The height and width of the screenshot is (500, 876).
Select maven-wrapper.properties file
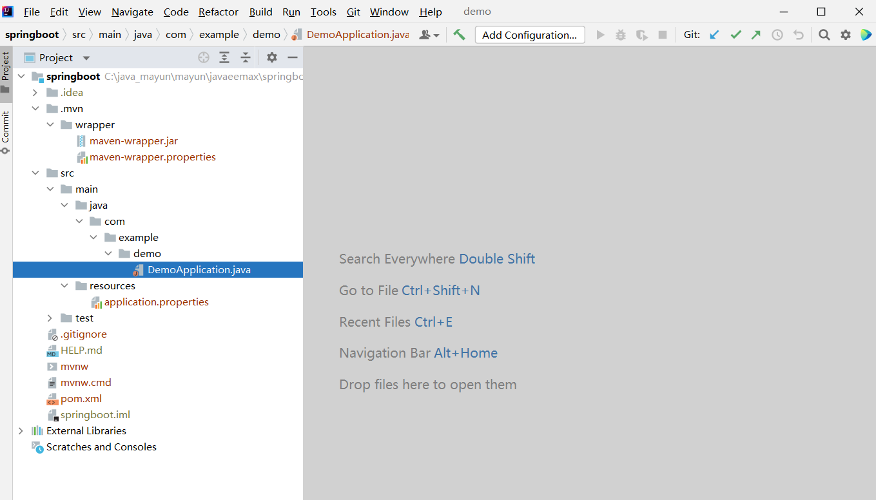point(153,157)
